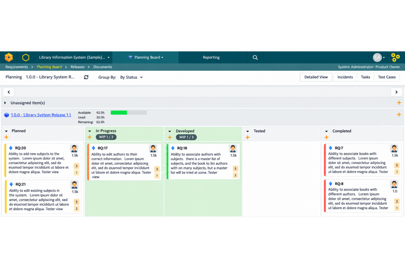Collapse the Planned column
Screen dimensions: 405x270
click(x=6, y=131)
